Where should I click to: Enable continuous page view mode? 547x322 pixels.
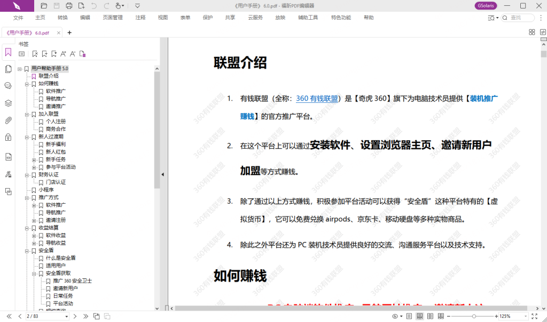point(420,316)
